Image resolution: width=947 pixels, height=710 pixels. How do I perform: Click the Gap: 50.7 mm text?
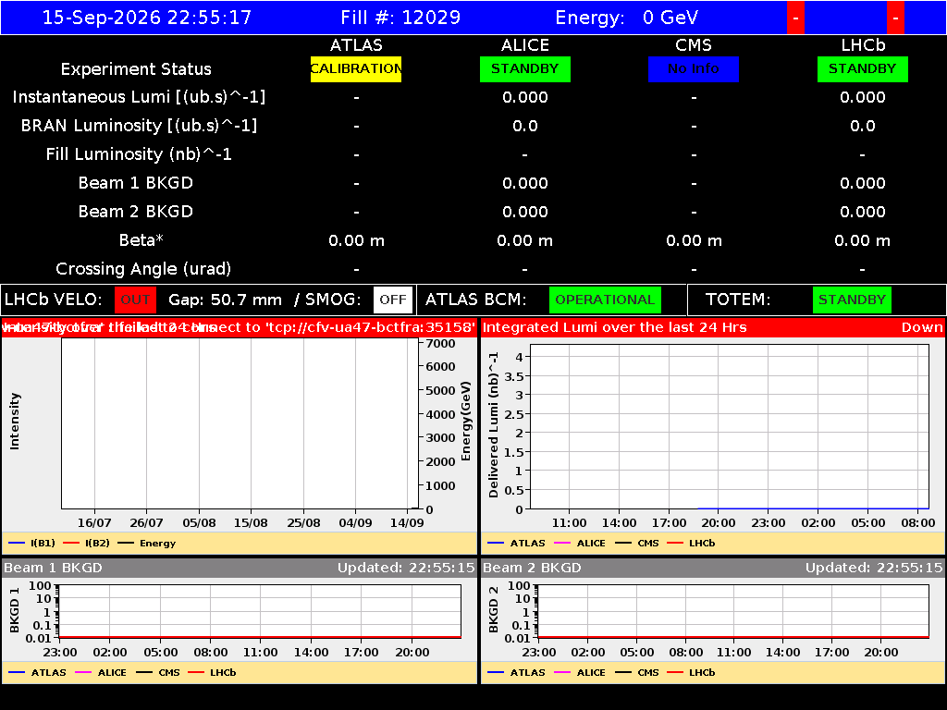click(x=225, y=300)
